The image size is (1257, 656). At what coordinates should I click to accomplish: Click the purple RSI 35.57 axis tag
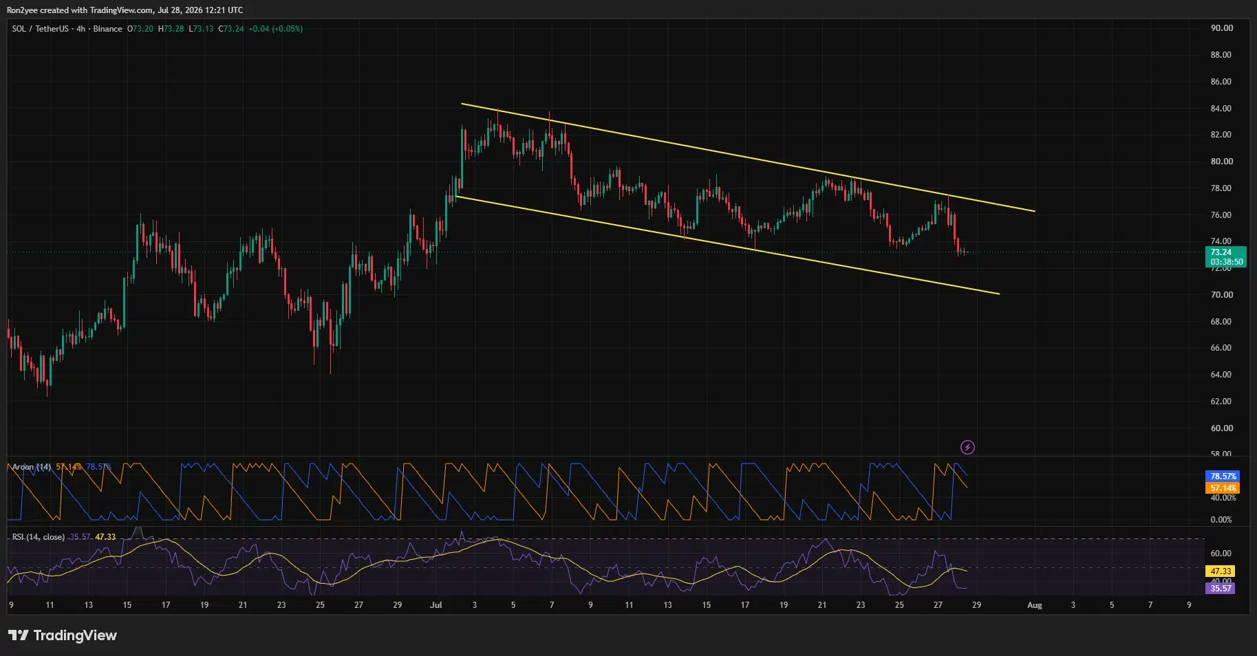pos(1221,589)
